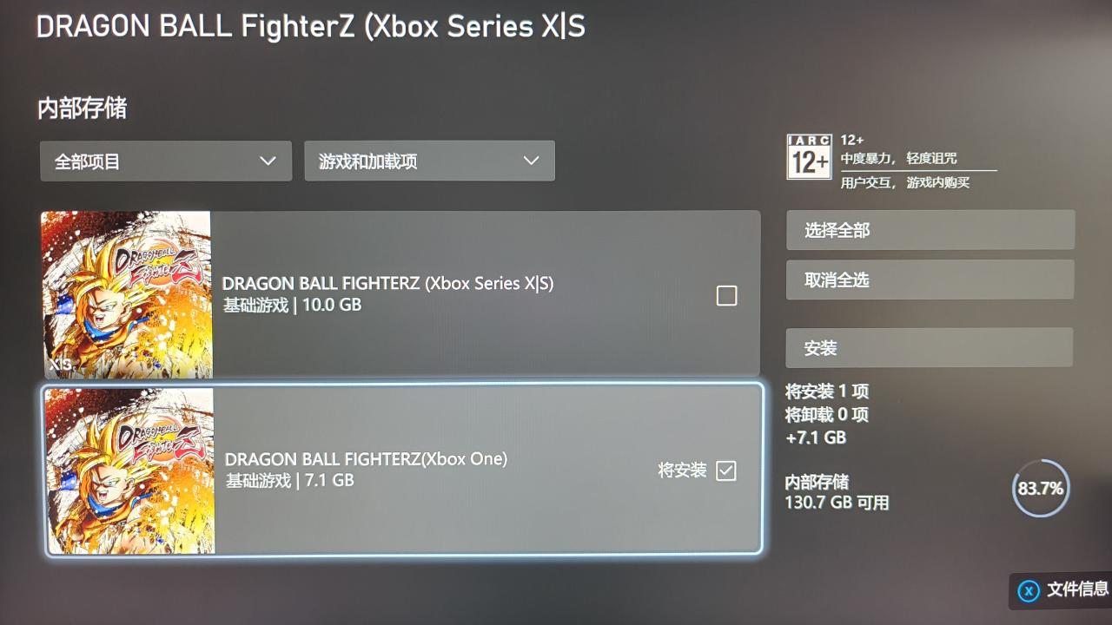Select the Xbox One version cover art thumbnail
This screenshot has width=1112, height=625.
pyautogui.click(x=129, y=470)
